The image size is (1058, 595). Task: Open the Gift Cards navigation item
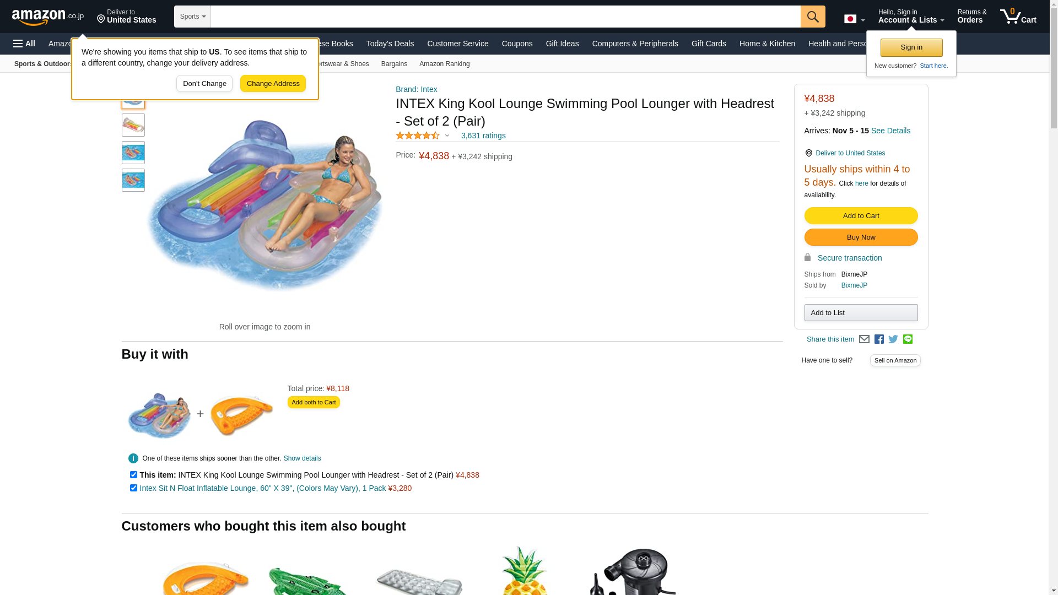(x=709, y=44)
